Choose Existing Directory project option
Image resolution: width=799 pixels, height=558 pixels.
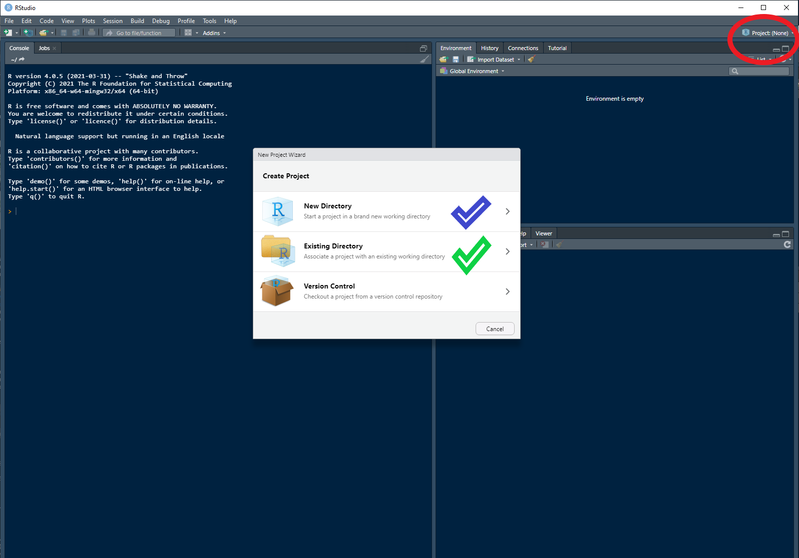tap(386, 251)
